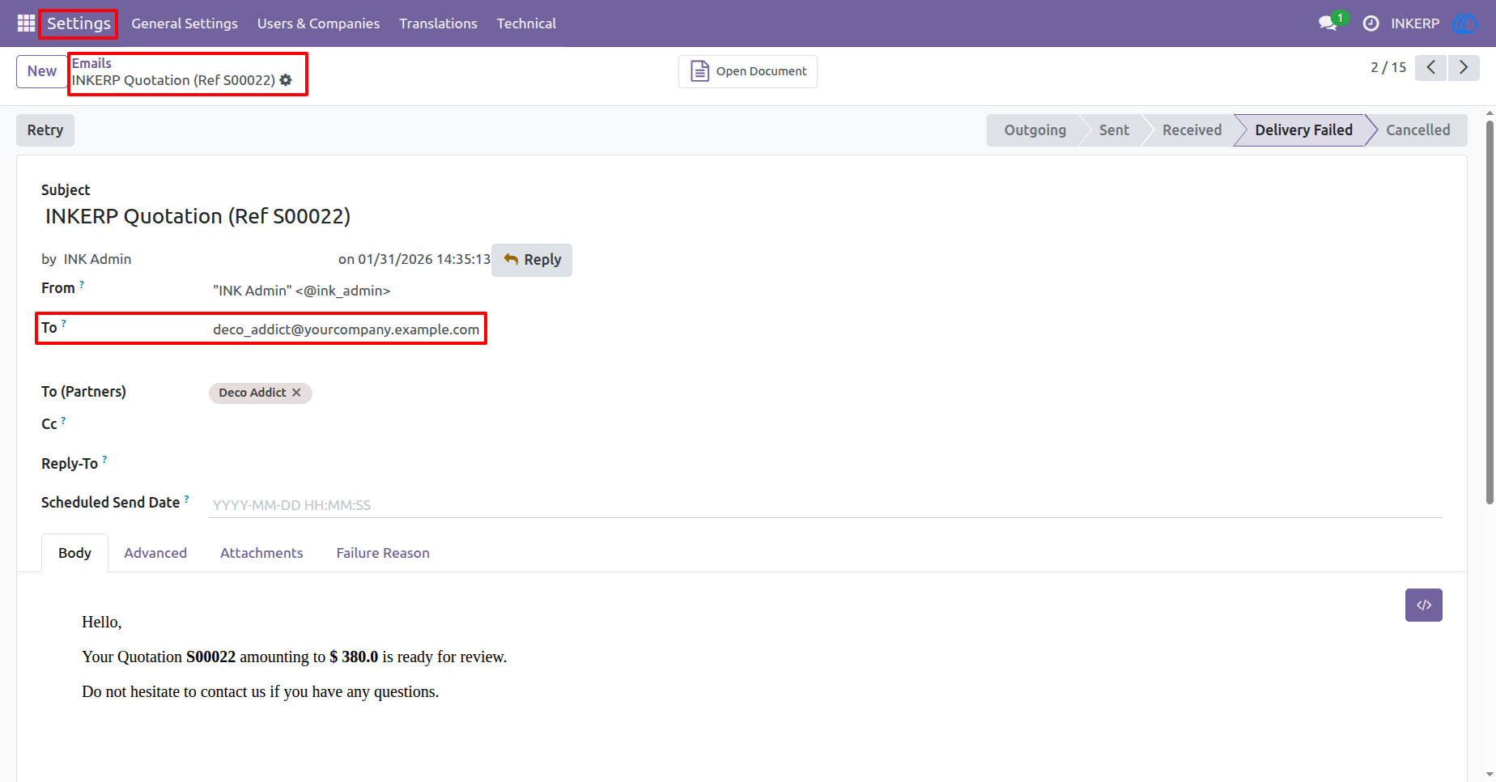Select the Body tab
Viewport: 1496px width, 782px height.
[74, 553]
